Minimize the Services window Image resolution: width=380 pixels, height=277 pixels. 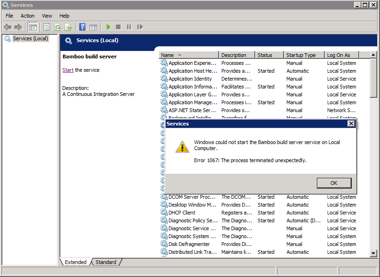(357, 5)
